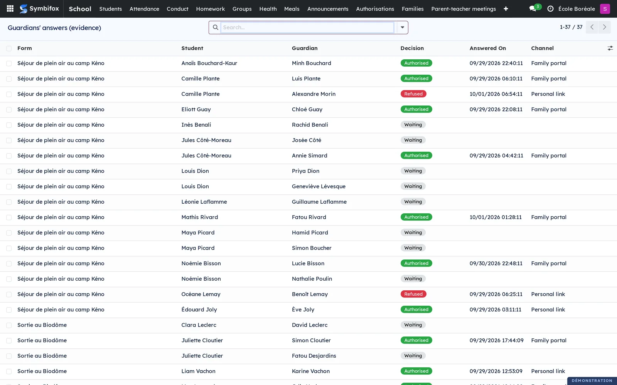Open the clock activities icon
The width and height of the screenshot is (617, 385).
click(x=550, y=8)
